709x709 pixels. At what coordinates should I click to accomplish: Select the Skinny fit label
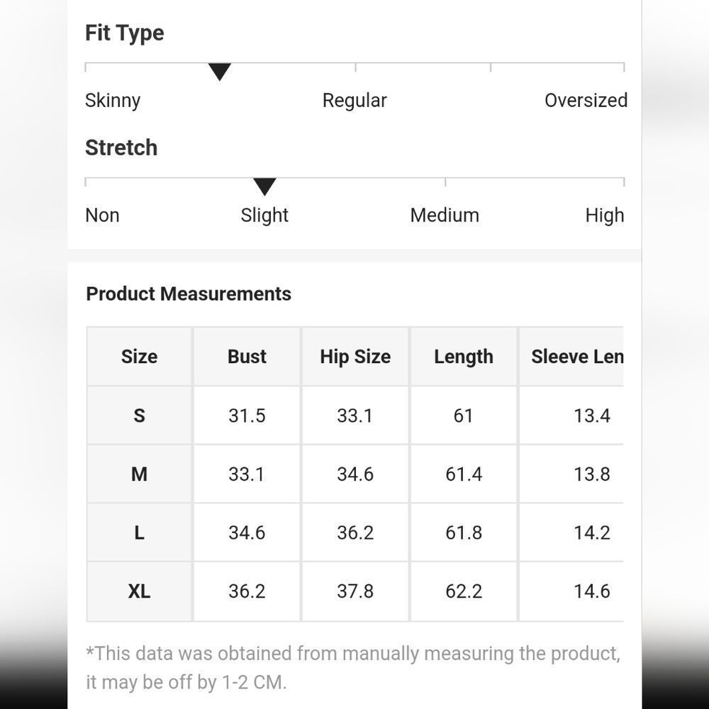coord(113,101)
